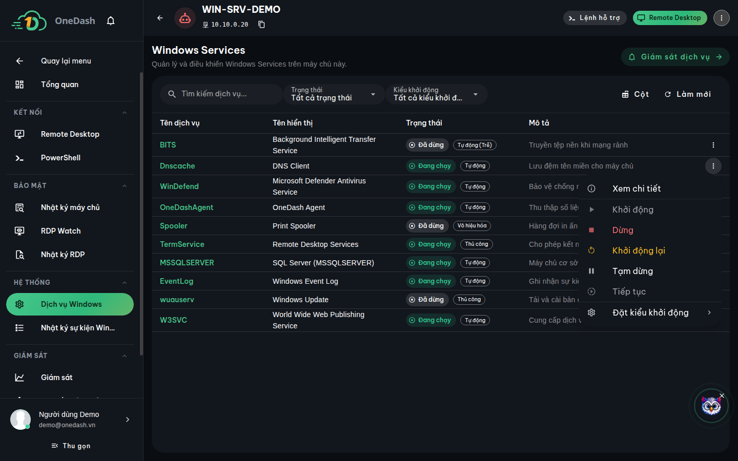Screen dimensions: 738x461
Task: Click the Trạng thái column header
Action: coord(424,123)
